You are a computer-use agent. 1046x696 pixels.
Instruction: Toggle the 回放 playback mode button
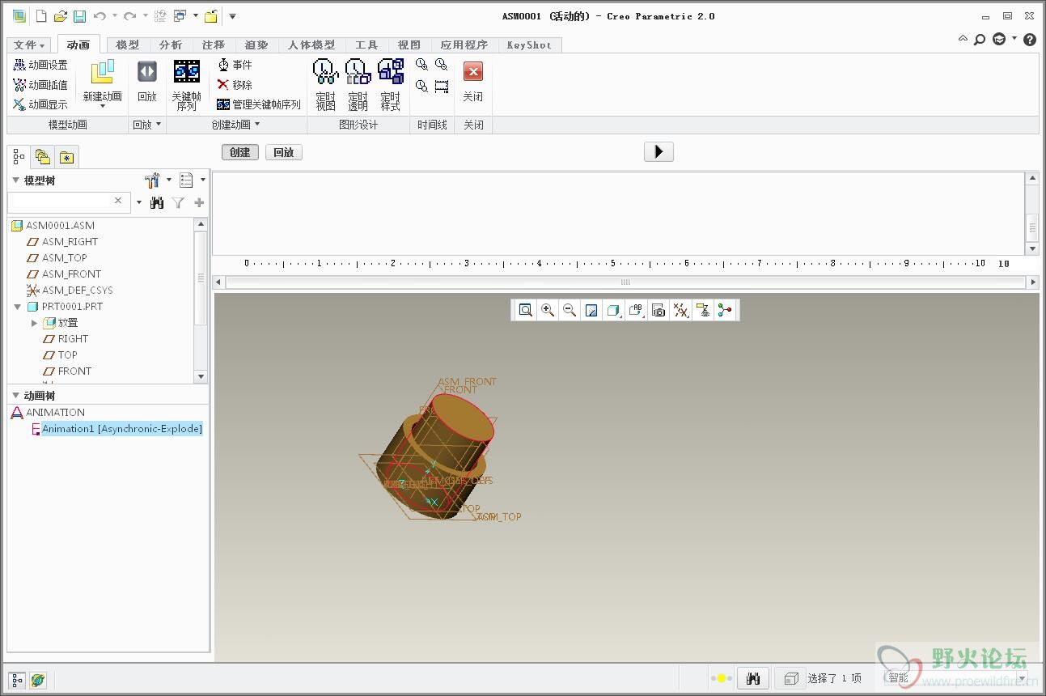[x=284, y=152]
